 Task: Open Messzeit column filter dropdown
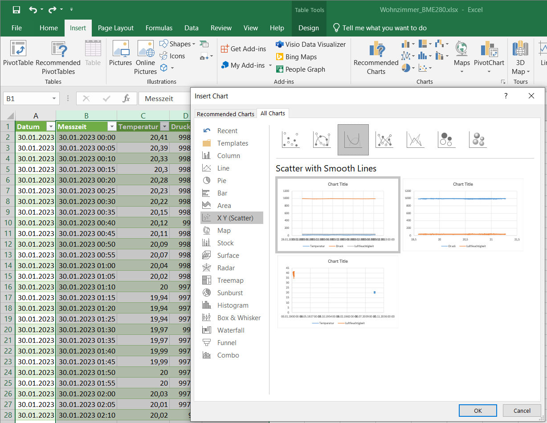pos(111,126)
